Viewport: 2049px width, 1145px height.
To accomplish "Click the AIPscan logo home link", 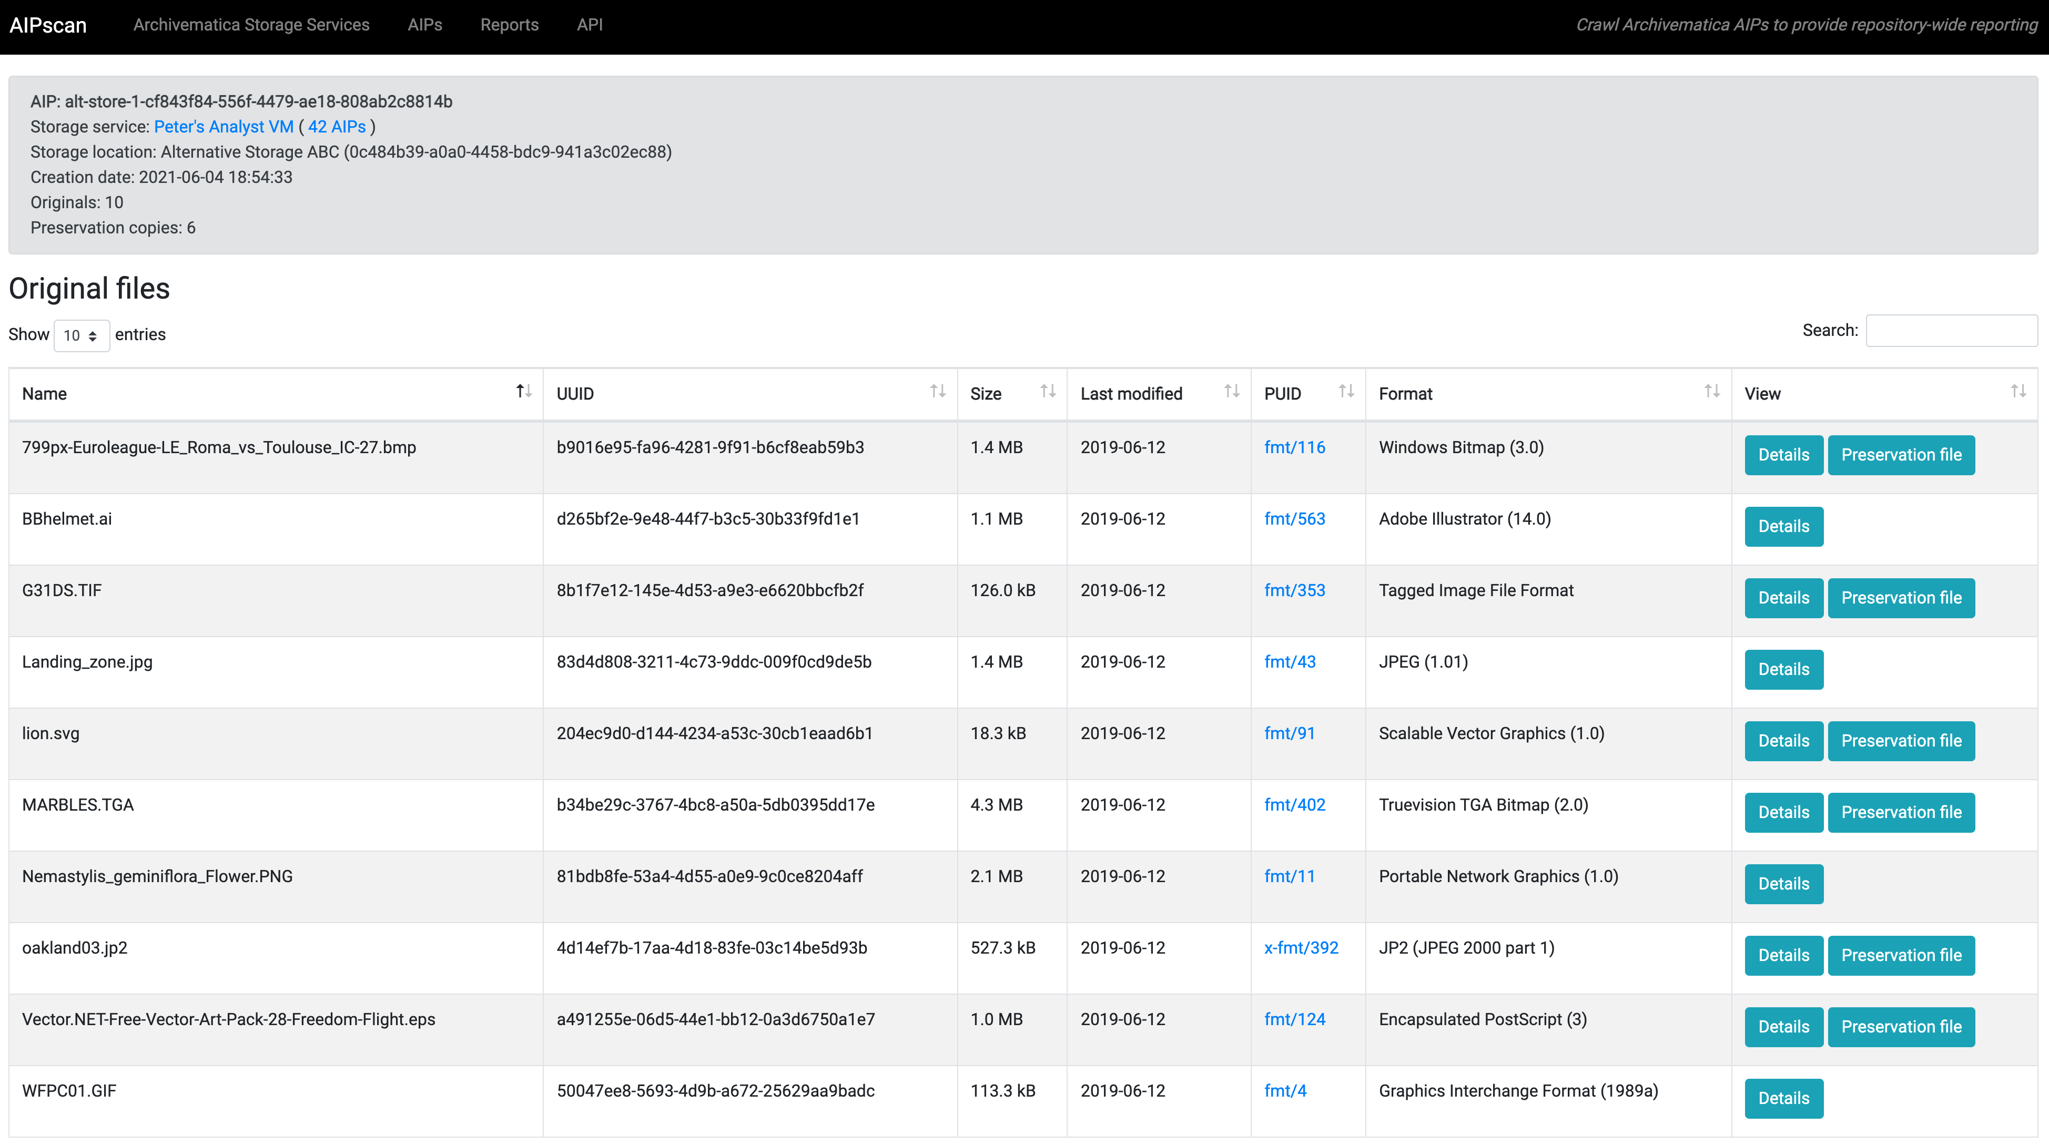I will pos(48,25).
